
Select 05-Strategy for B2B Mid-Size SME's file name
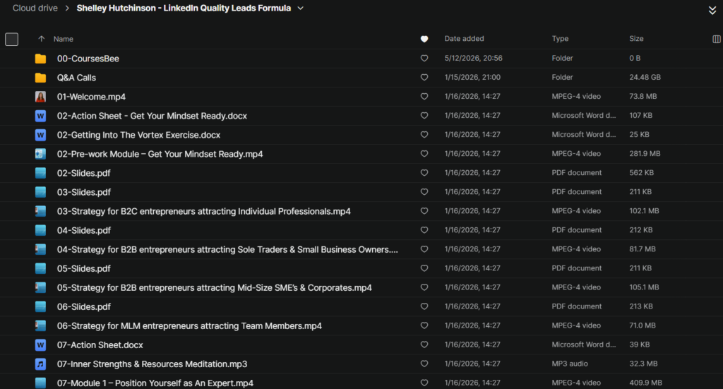[x=215, y=287]
